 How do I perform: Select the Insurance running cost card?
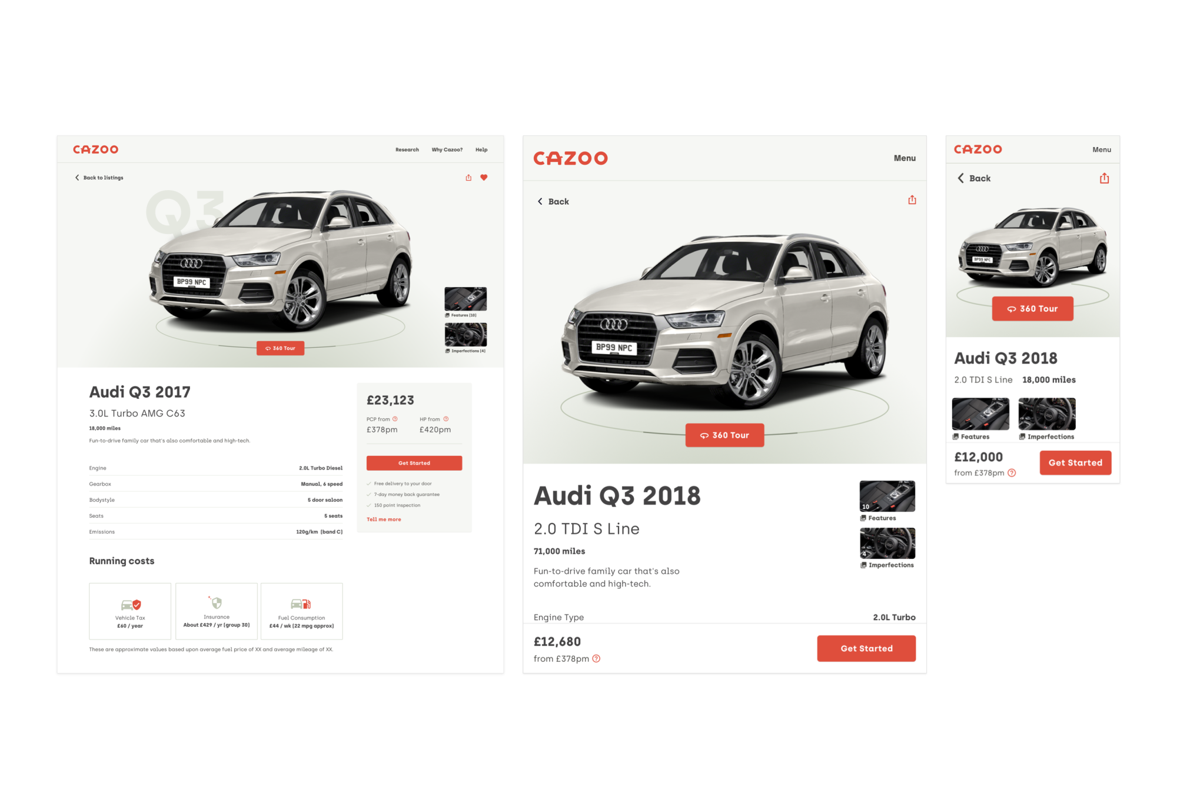[x=217, y=611]
